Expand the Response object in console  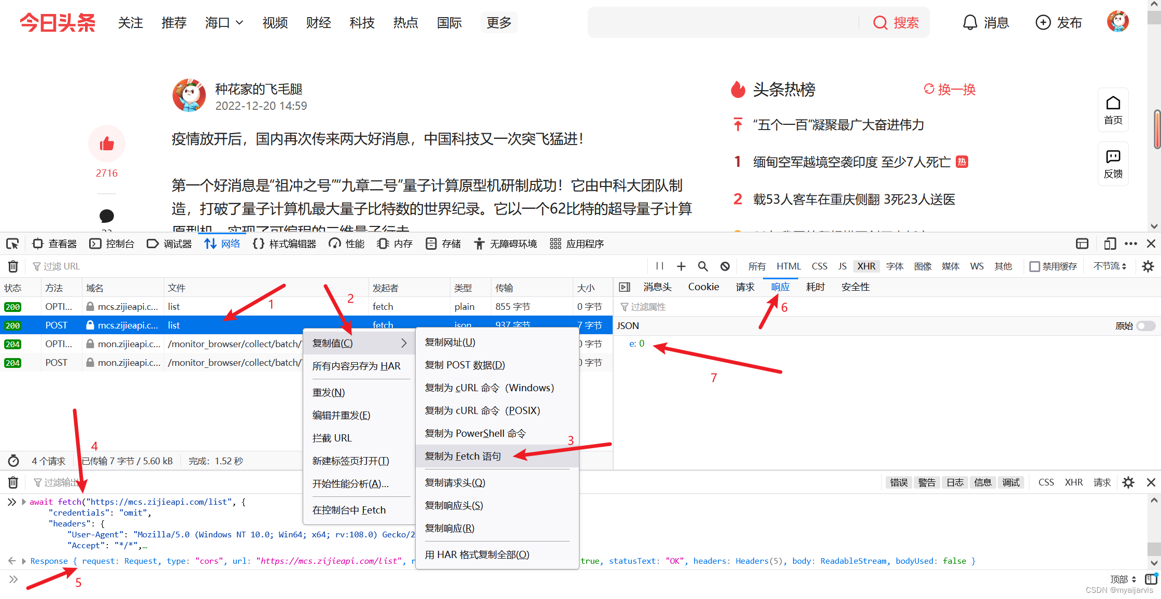tap(24, 561)
